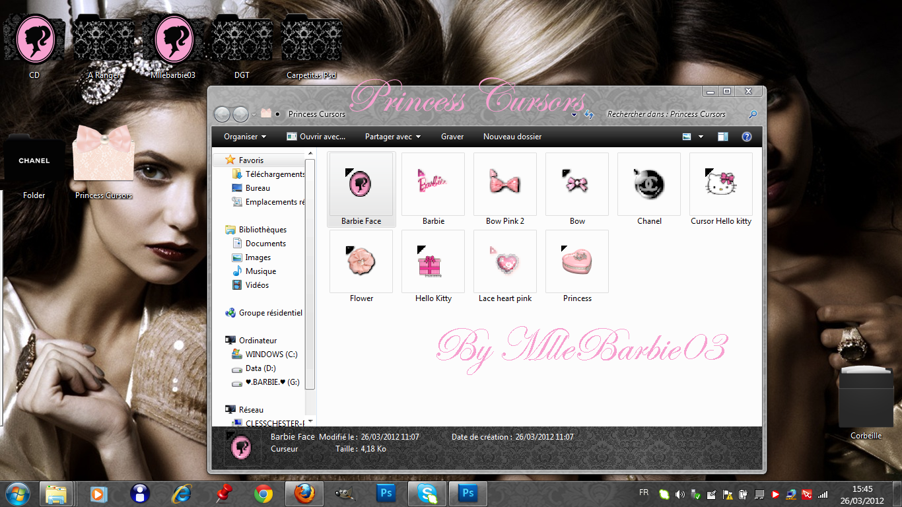This screenshot has height=507, width=902.
Task: Open the address bar history dropdown
Action: click(574, 115)
